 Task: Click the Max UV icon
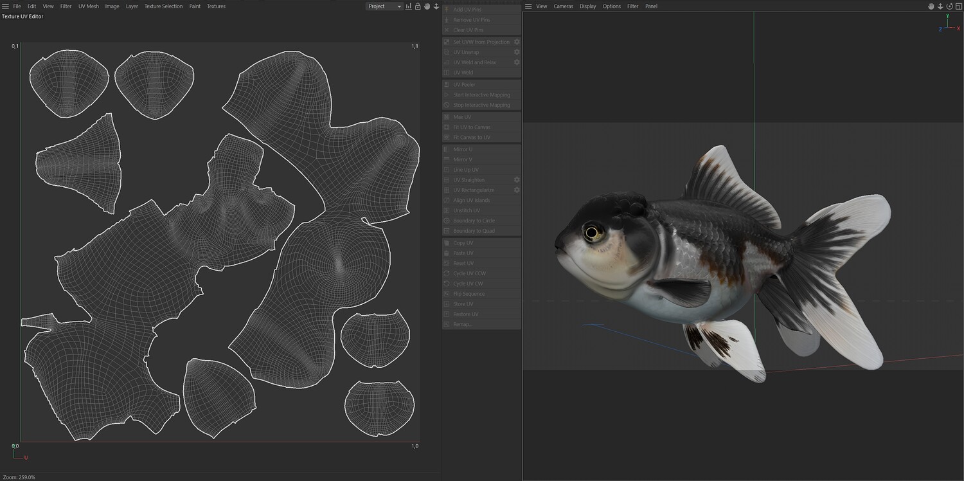(x=447, y=117)
